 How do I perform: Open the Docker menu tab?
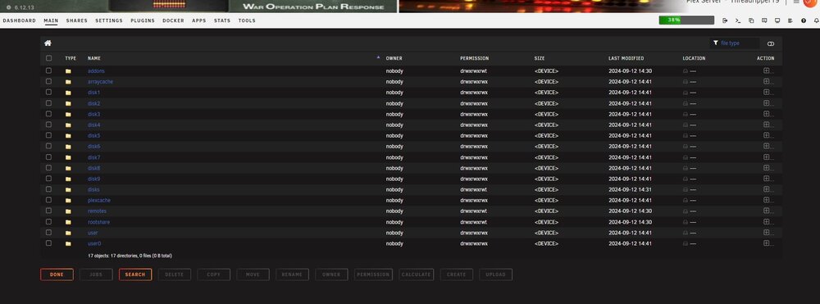173,20
